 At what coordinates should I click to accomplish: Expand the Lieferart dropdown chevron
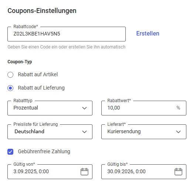point(178,132)
